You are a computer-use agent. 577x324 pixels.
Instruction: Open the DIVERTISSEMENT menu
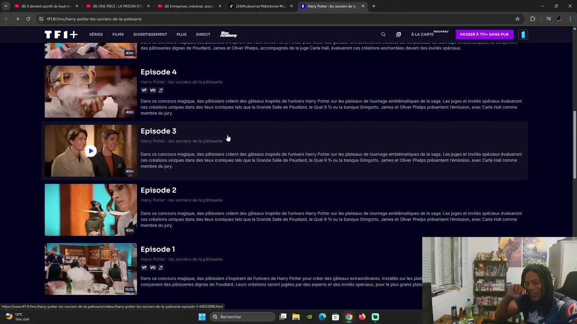tap(150, 34)
